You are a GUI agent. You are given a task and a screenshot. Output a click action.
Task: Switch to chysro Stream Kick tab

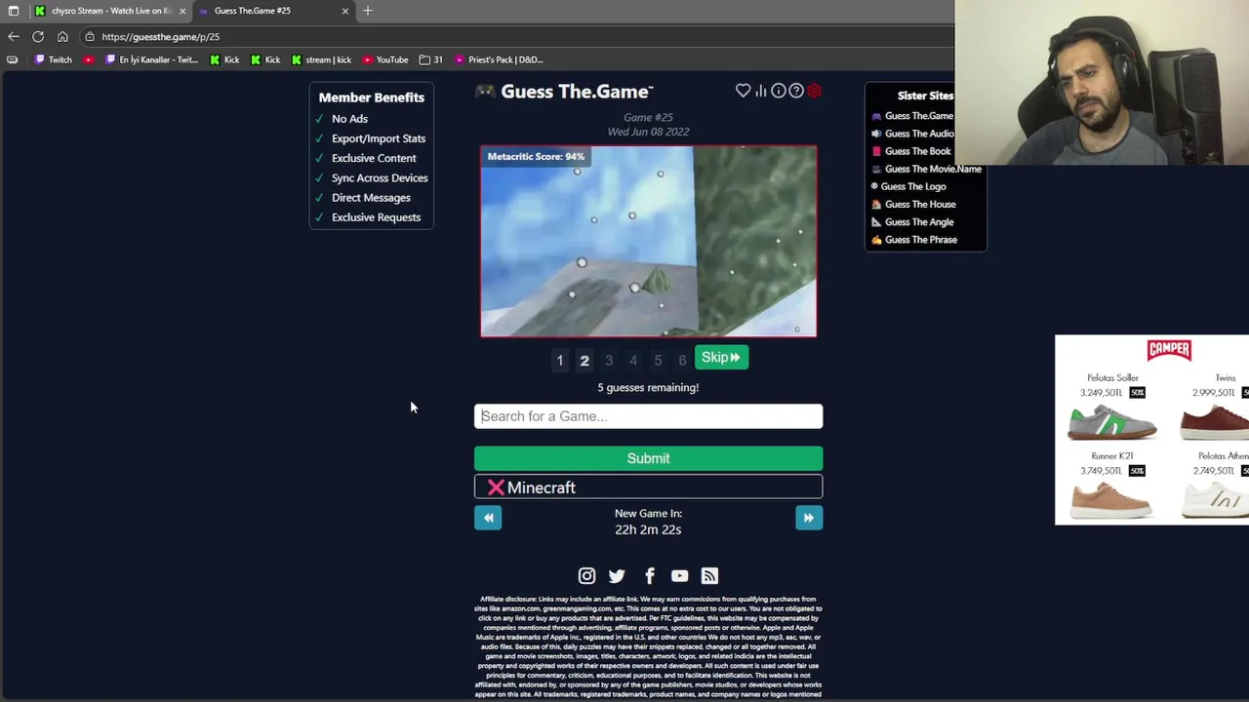[108, 11]
